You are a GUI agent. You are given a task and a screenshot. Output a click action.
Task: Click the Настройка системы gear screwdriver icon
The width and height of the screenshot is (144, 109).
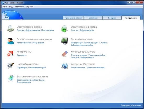11,66
